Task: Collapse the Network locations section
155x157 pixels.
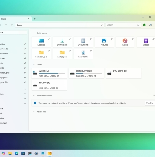Action: [34, 95]
